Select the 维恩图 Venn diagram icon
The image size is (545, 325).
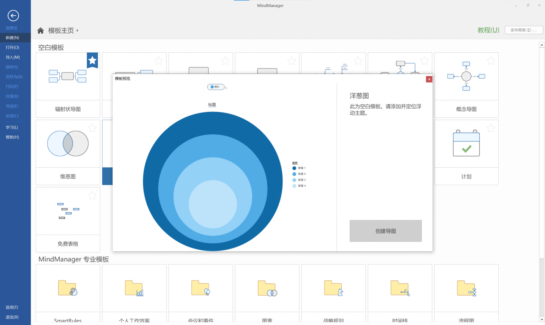pyautogui.click(x=68, y=144)
